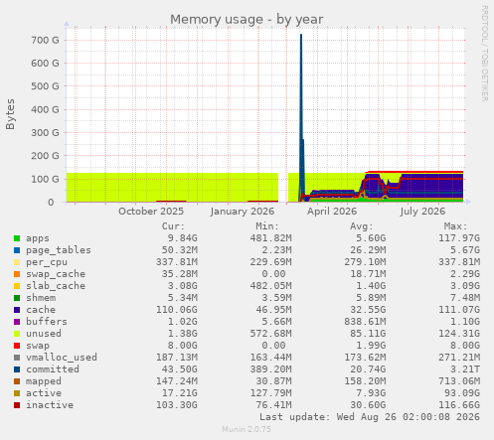Click the committed navy legend swatch

(x=17, y=369)
